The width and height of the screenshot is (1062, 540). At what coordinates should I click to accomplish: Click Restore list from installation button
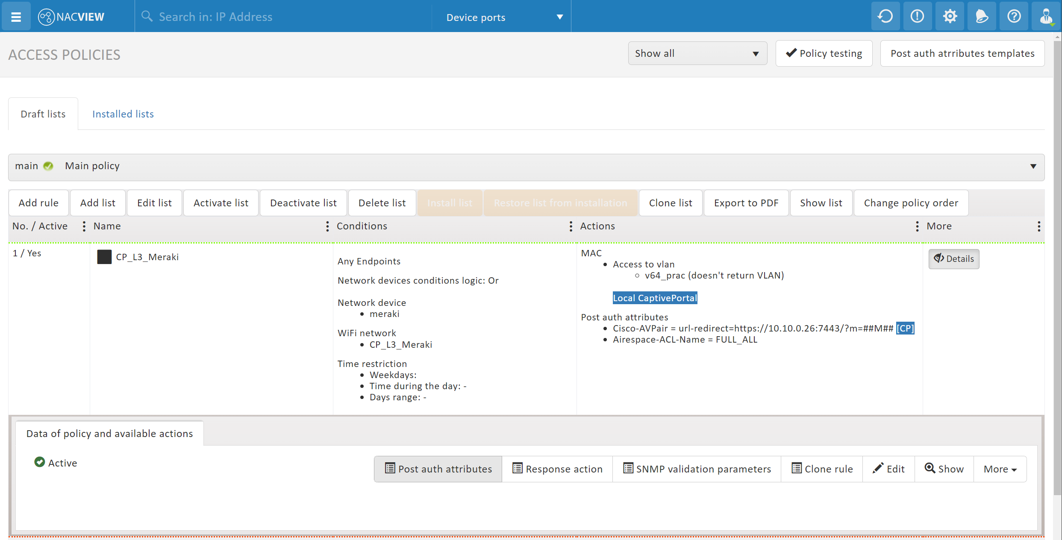[560, 203]
